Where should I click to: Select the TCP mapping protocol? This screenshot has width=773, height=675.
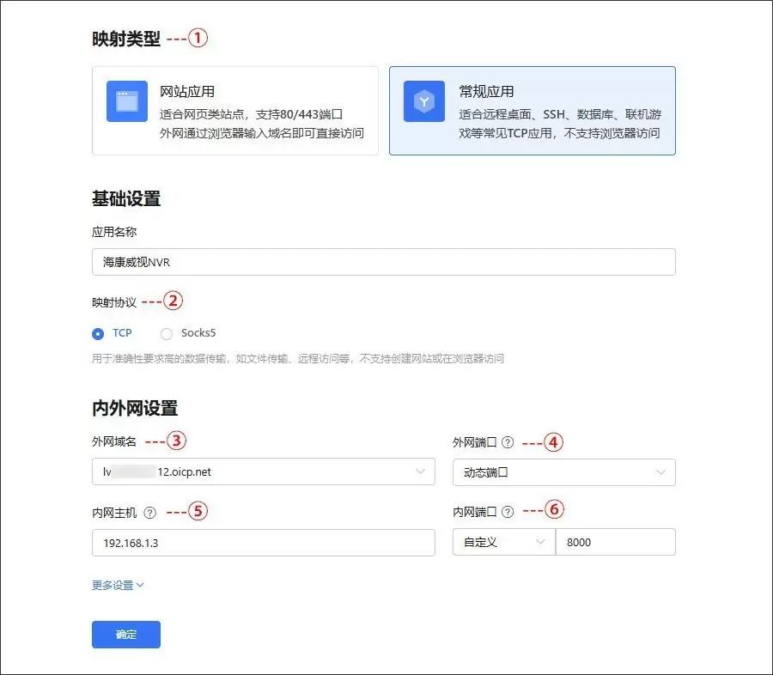point(96,333)
